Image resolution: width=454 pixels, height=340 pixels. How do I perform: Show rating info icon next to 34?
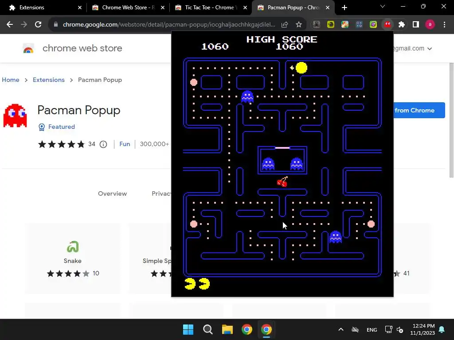click(103, 144)
